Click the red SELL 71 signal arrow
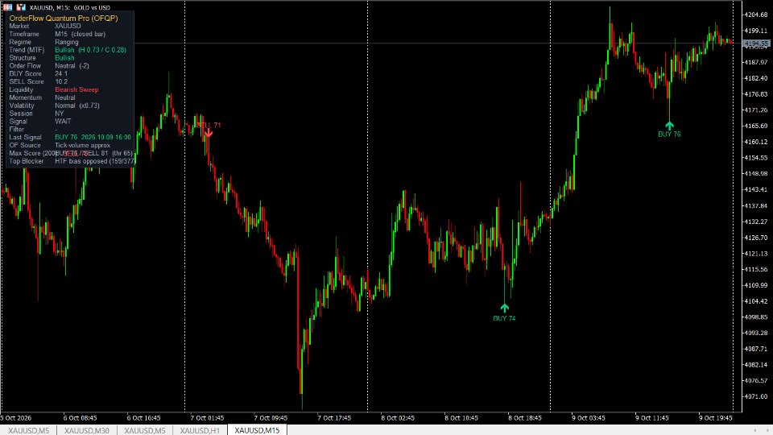This screenshot has width=773, height=435. (x=209, y=133)
